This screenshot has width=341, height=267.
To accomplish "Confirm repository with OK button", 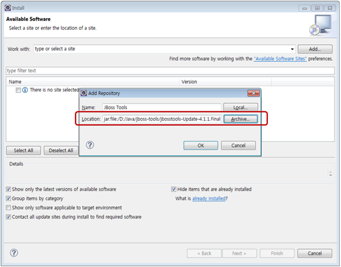I will 201,146.
